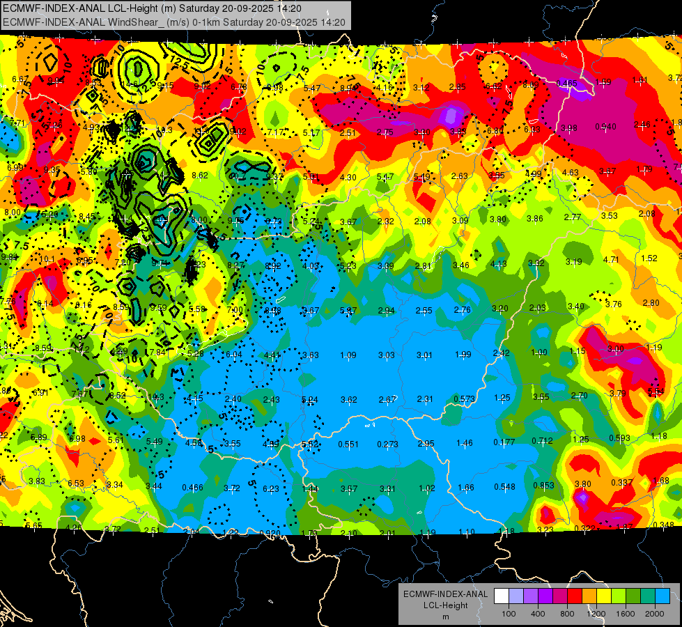
Task: Click the wind shear value 0.177
Action: pyautogui.click(x=504, y=442)
